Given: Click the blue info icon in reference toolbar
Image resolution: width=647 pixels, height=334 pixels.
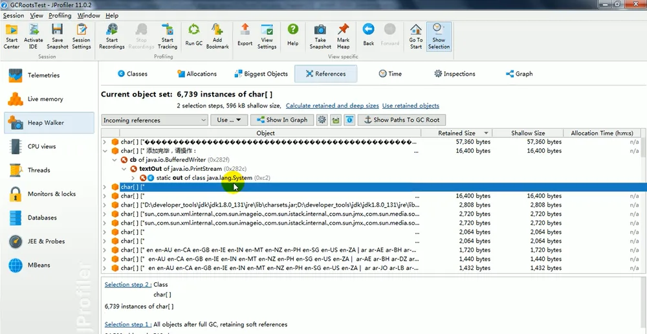Looking at the screenshot, I should tap(349, 120).
